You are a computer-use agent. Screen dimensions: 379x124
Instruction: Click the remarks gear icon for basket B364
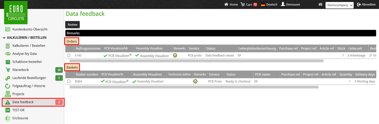coord(195,81)
